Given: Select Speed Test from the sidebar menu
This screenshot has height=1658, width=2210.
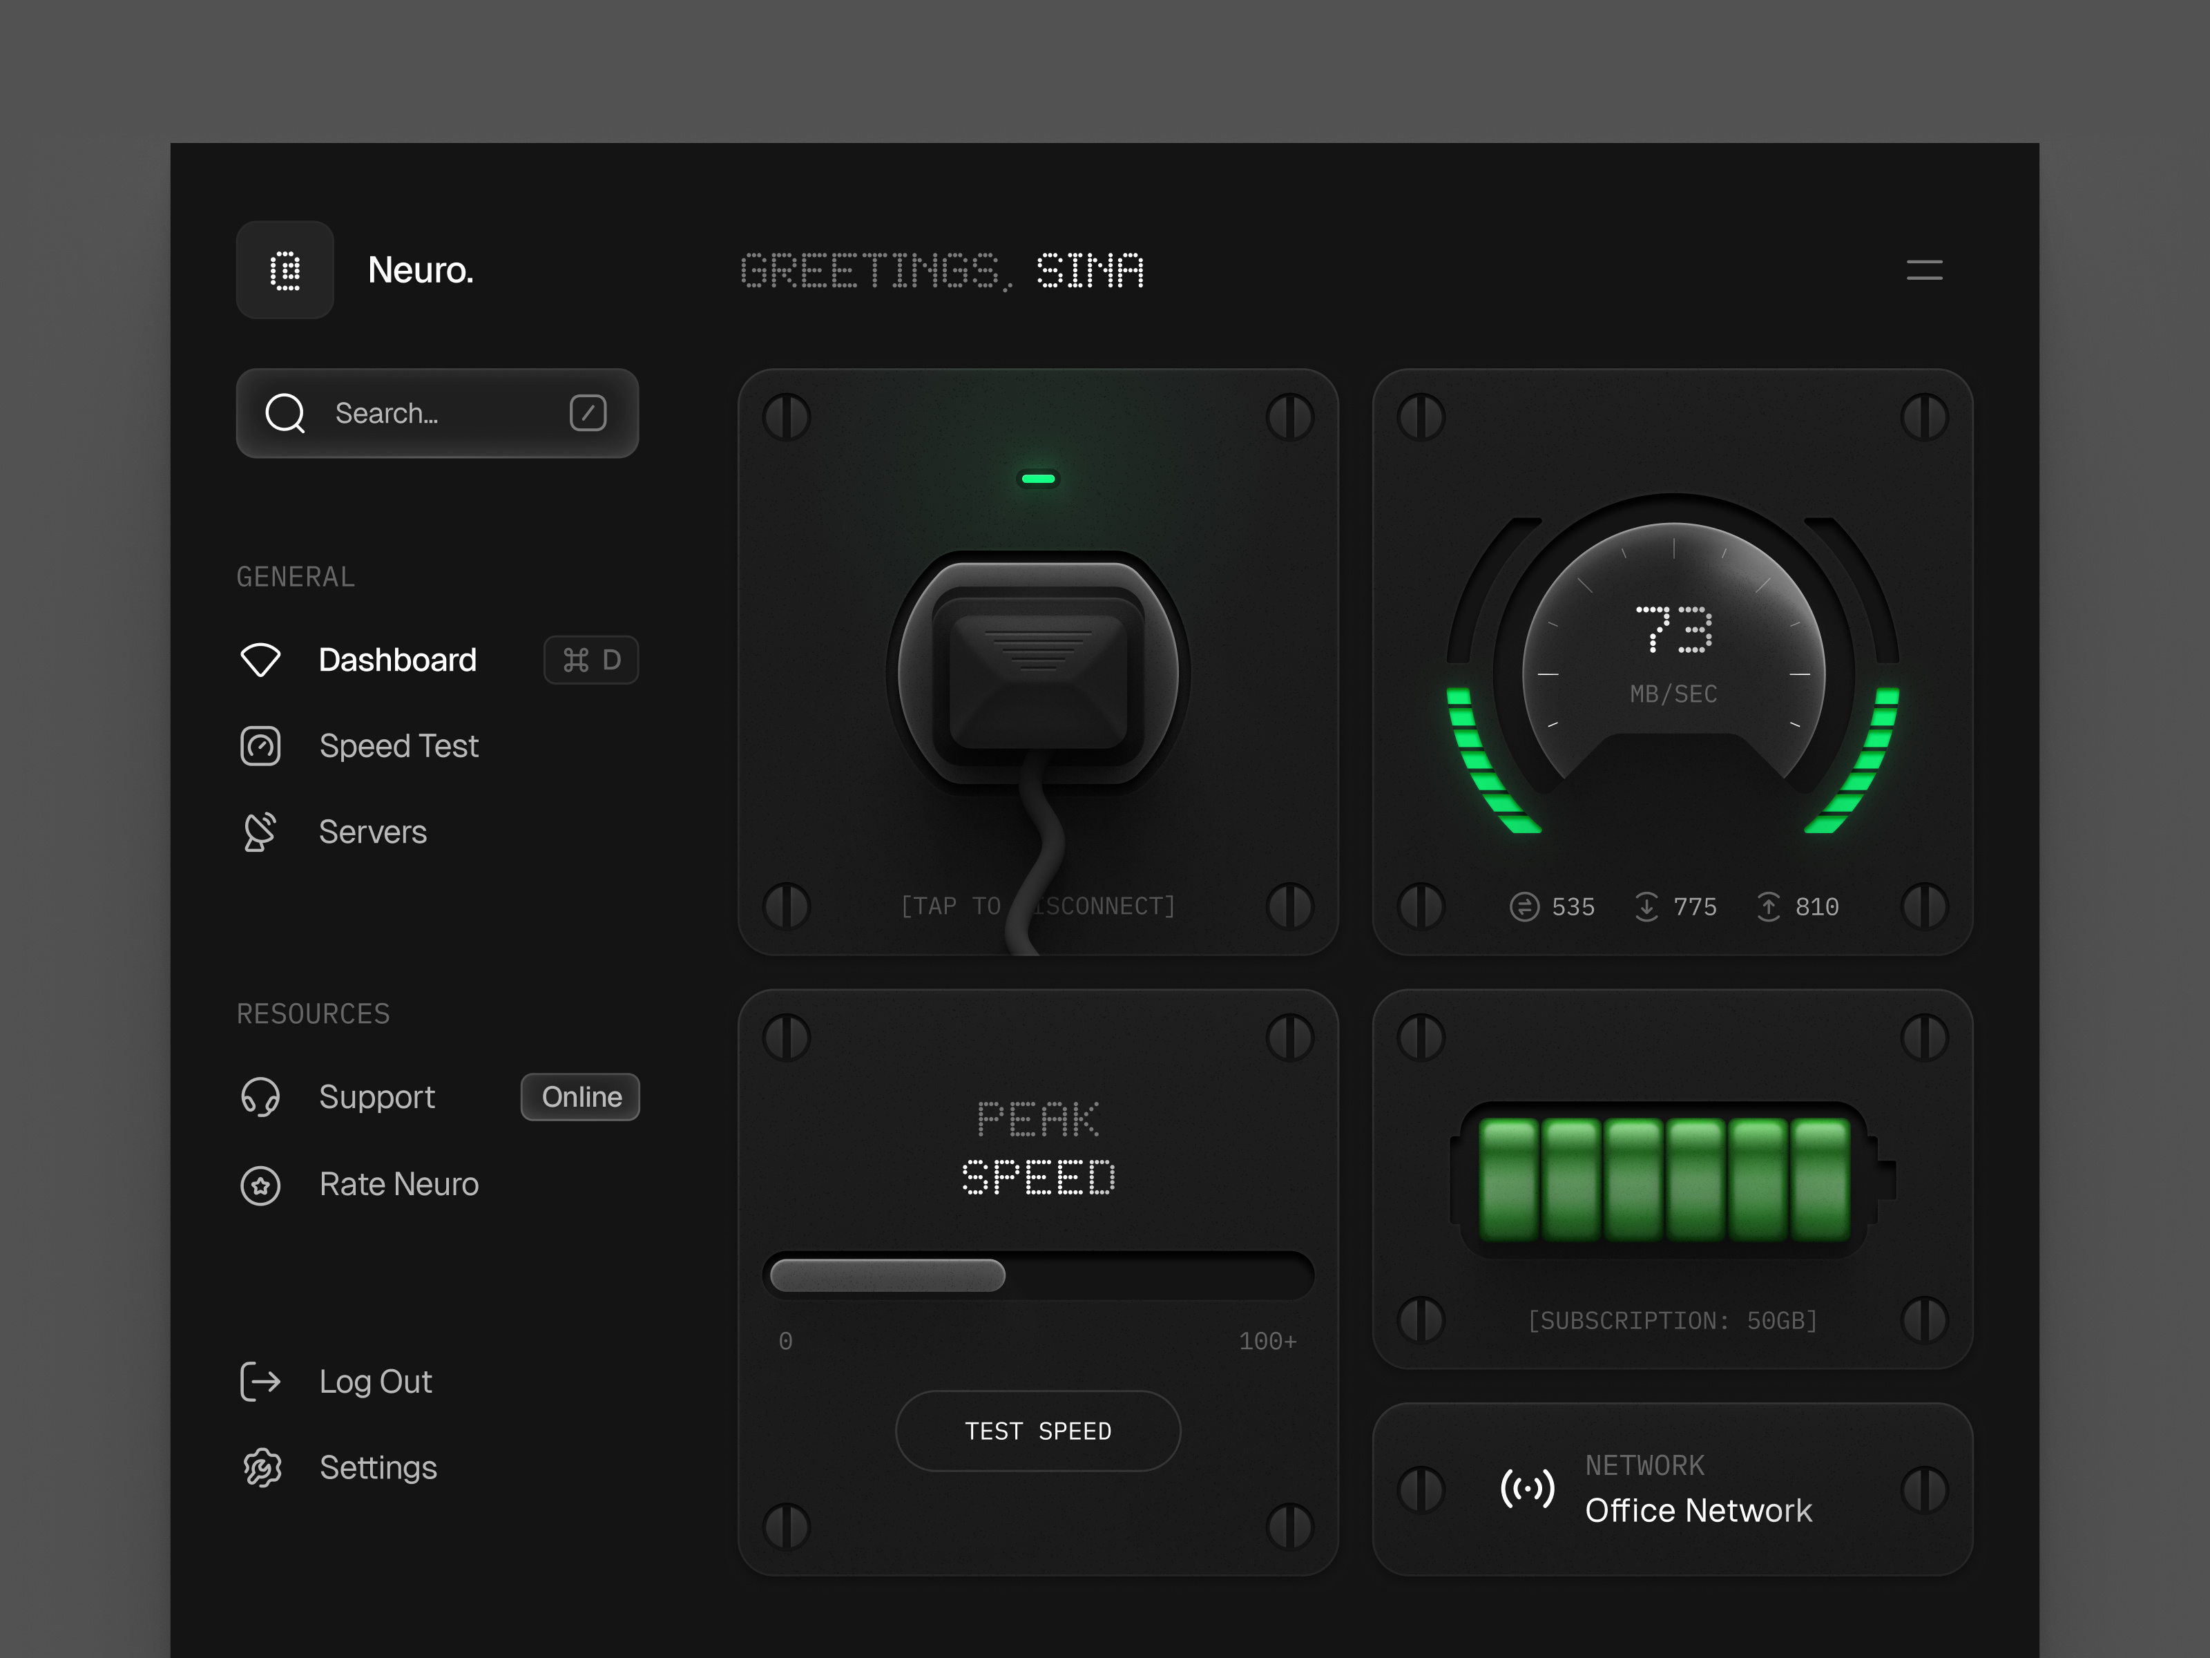Looking at the screenshot, I should [398, 745].
